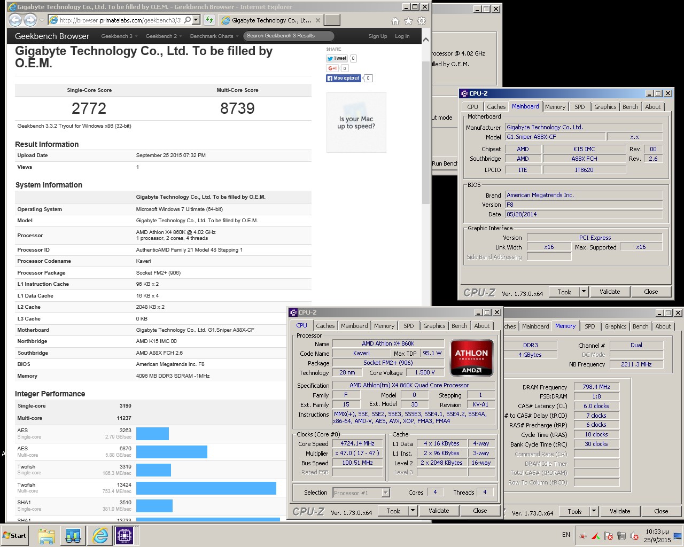The width and height of the screenshot is (684, 547).
Task: Click Close in the Memory CPU-Z window
Action: tap(662, 511)
